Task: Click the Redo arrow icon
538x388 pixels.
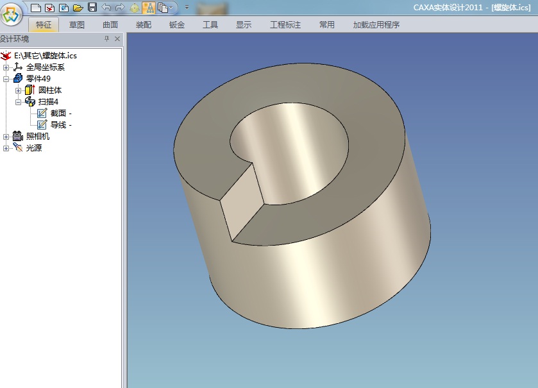Action: pos(119,8)
